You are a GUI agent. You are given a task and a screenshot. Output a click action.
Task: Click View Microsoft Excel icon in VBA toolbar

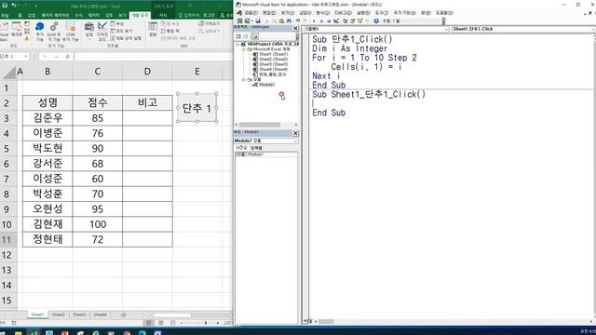pos(240,20)
